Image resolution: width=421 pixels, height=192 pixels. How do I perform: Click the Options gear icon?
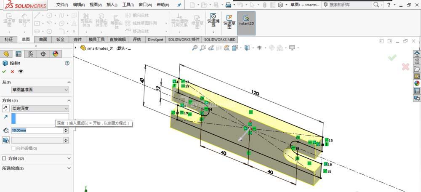[280, 5]
